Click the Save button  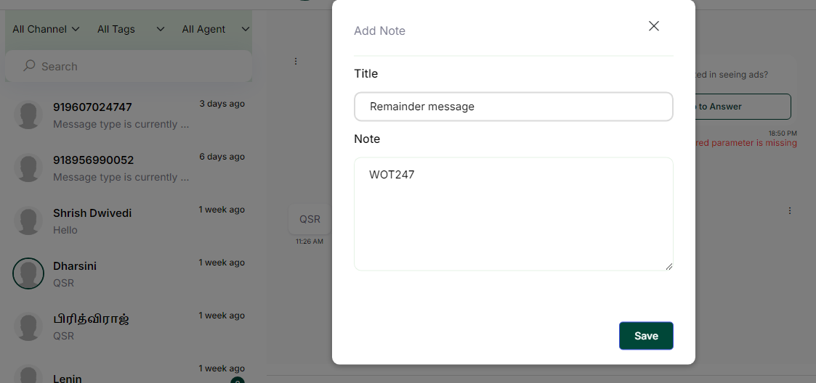pos(645,336)
